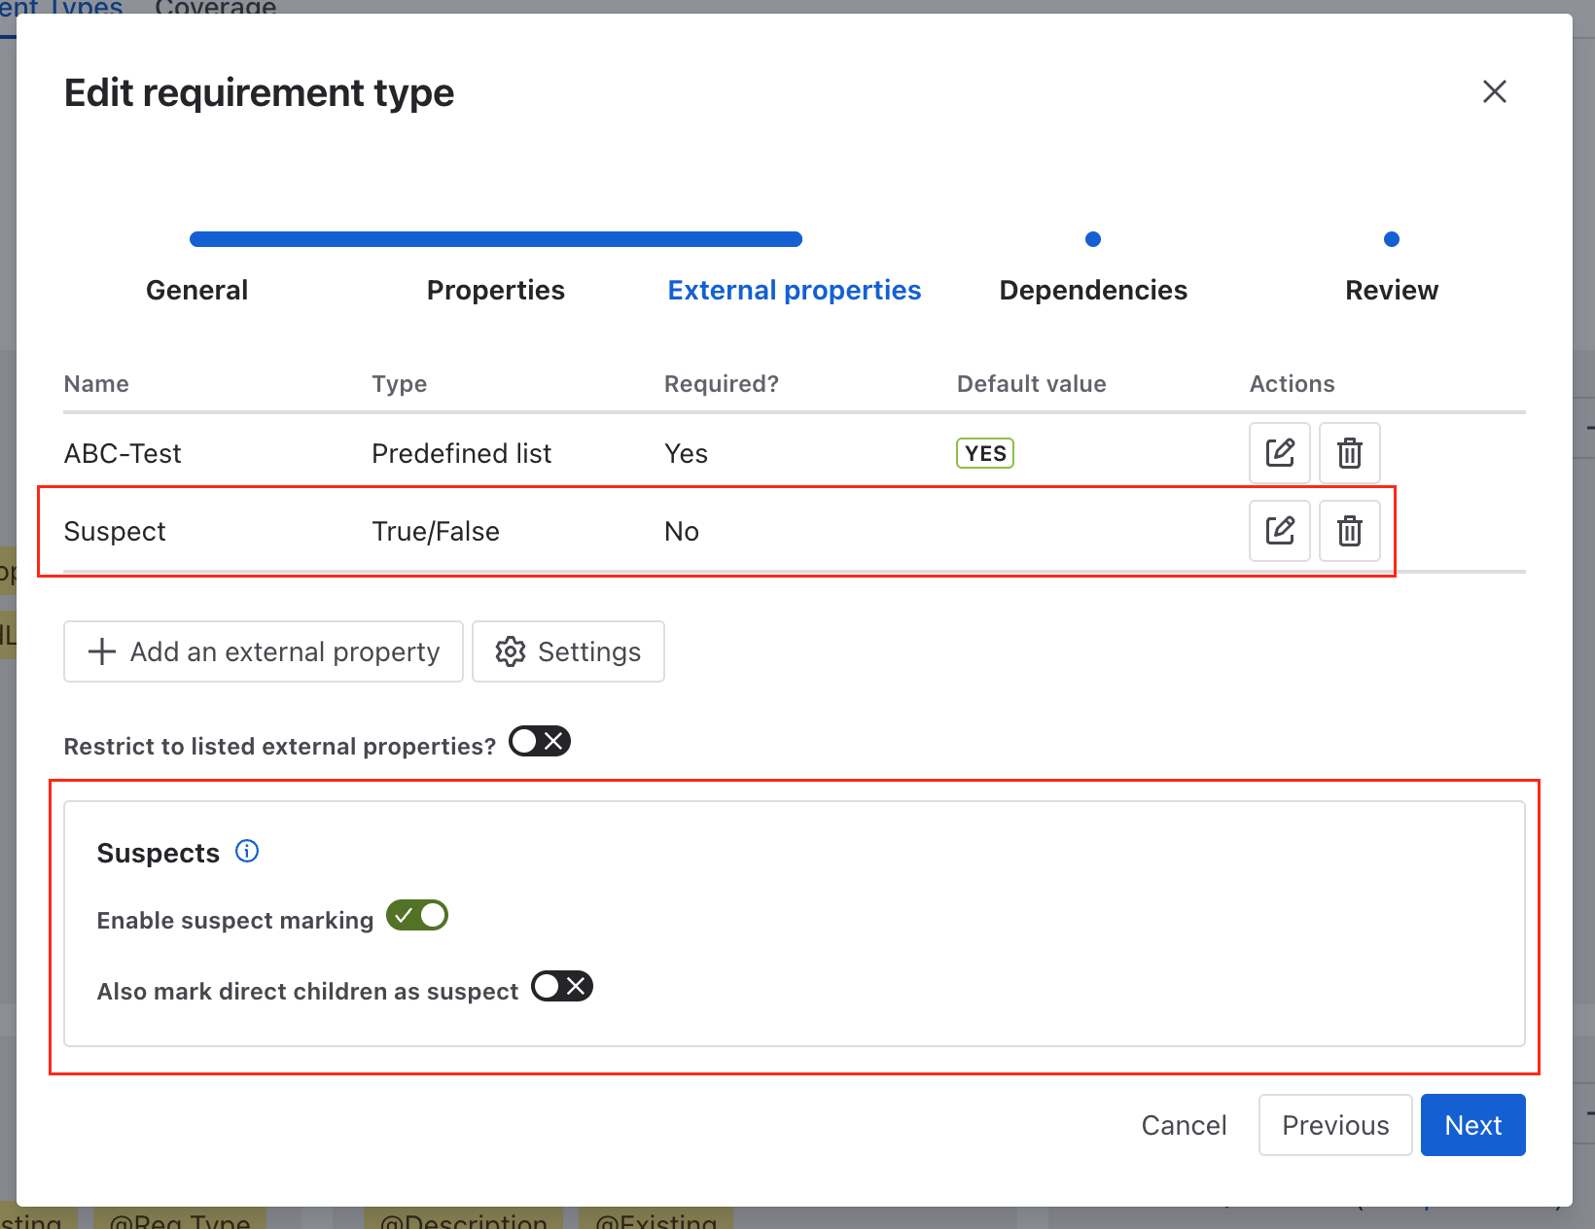Click the Required? column header
This screenshot has width=1595, height=1229.
coord(722,384)
